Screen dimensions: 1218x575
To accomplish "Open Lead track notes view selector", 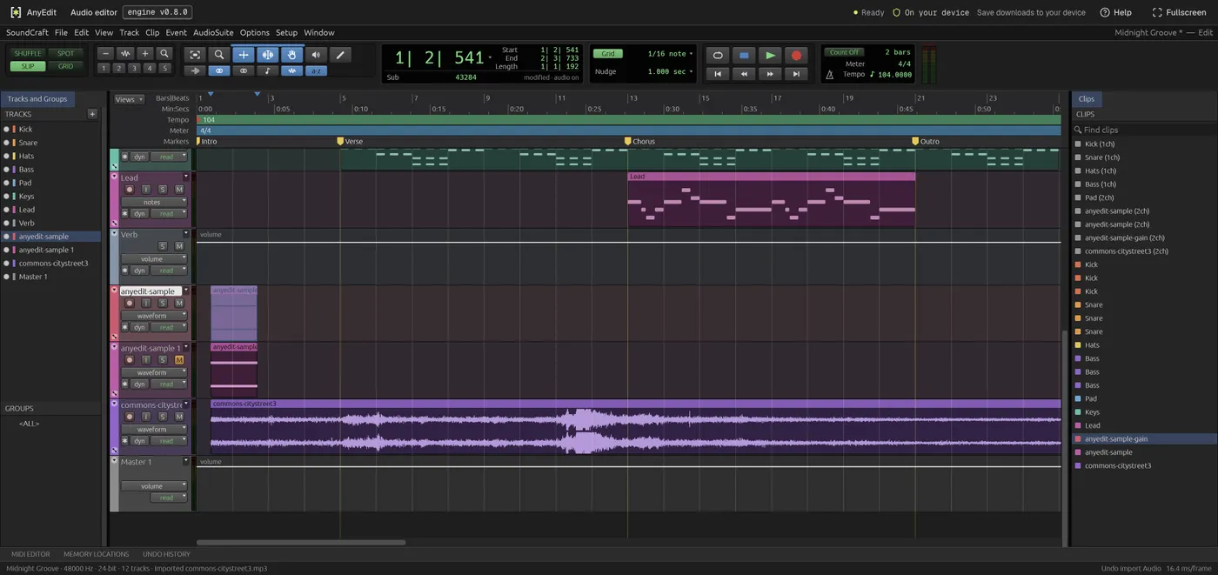I will pyautogui.click(x=153, y=202).
